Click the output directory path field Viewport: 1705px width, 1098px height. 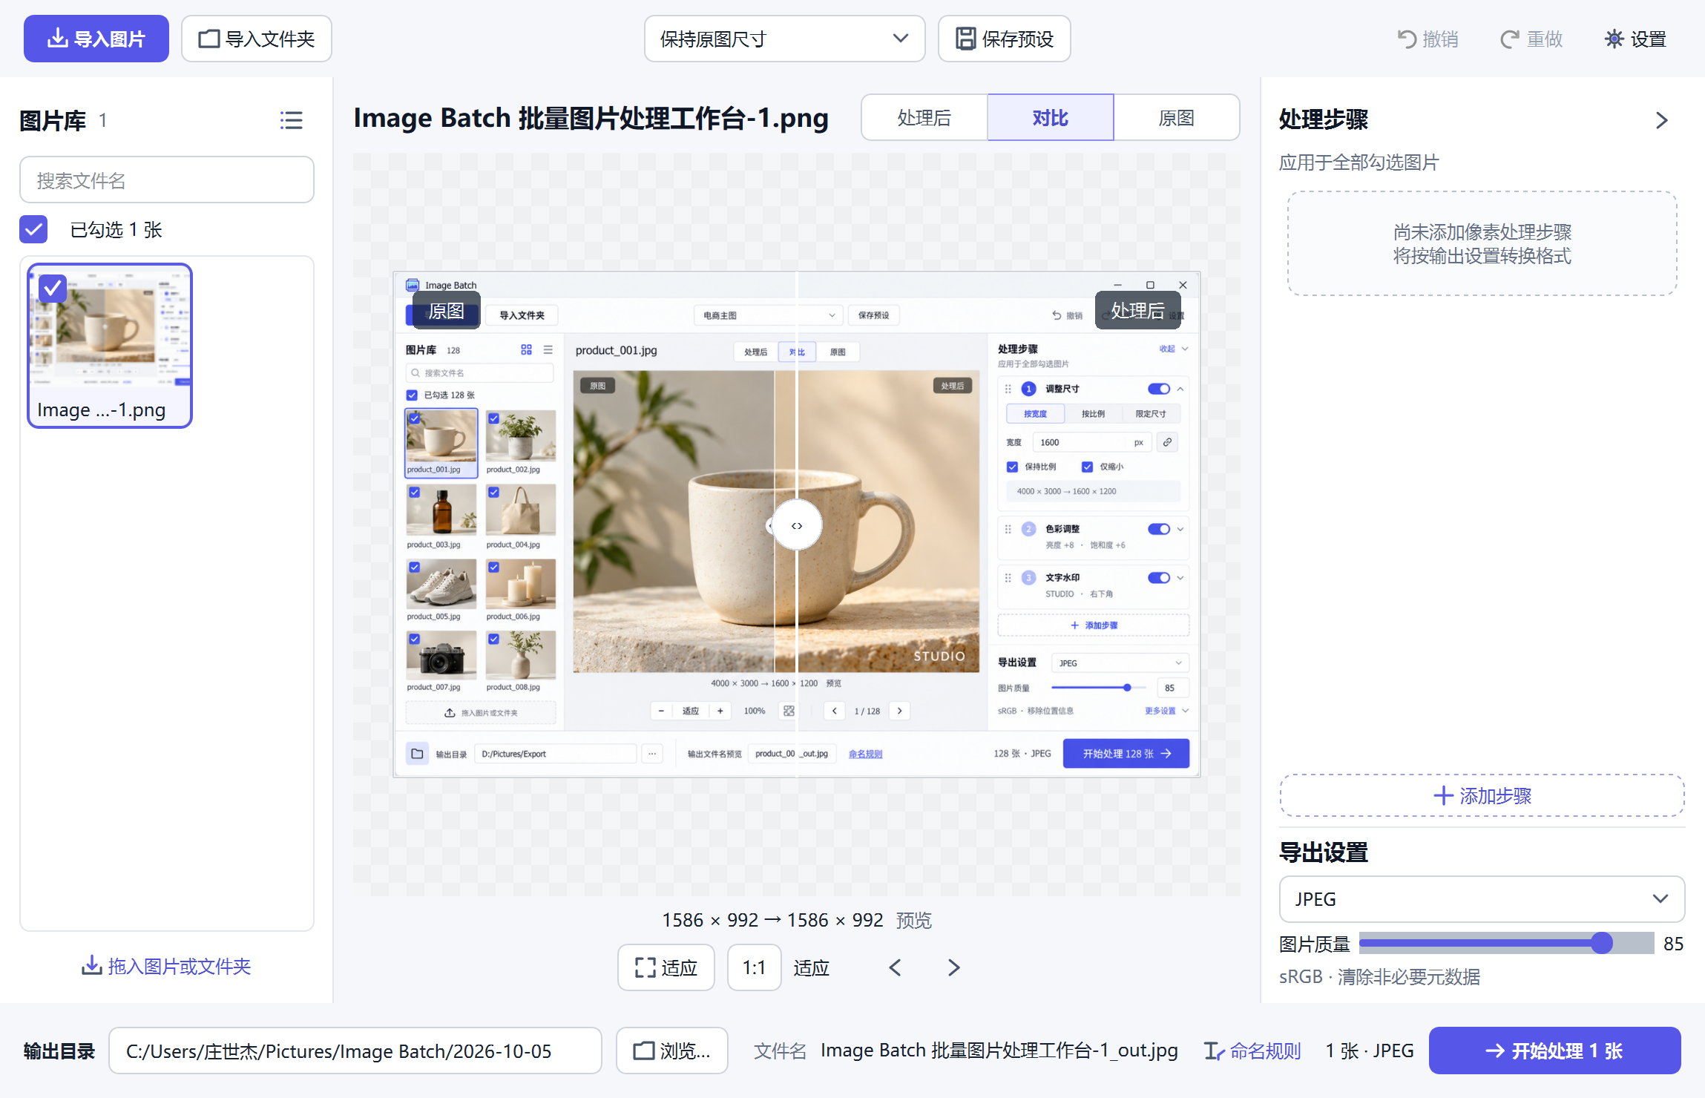pyautogui.click(x=355, y=1051)
